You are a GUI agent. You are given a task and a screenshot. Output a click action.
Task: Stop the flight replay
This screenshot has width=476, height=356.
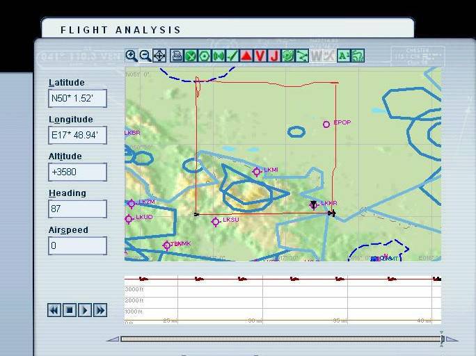(70, 310)
